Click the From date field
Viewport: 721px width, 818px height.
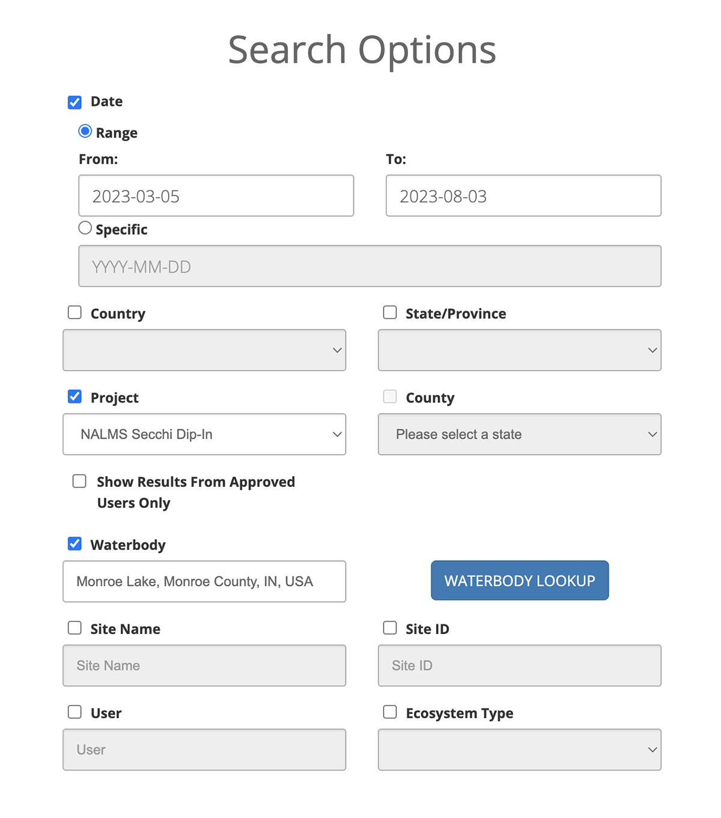(216, 196)
